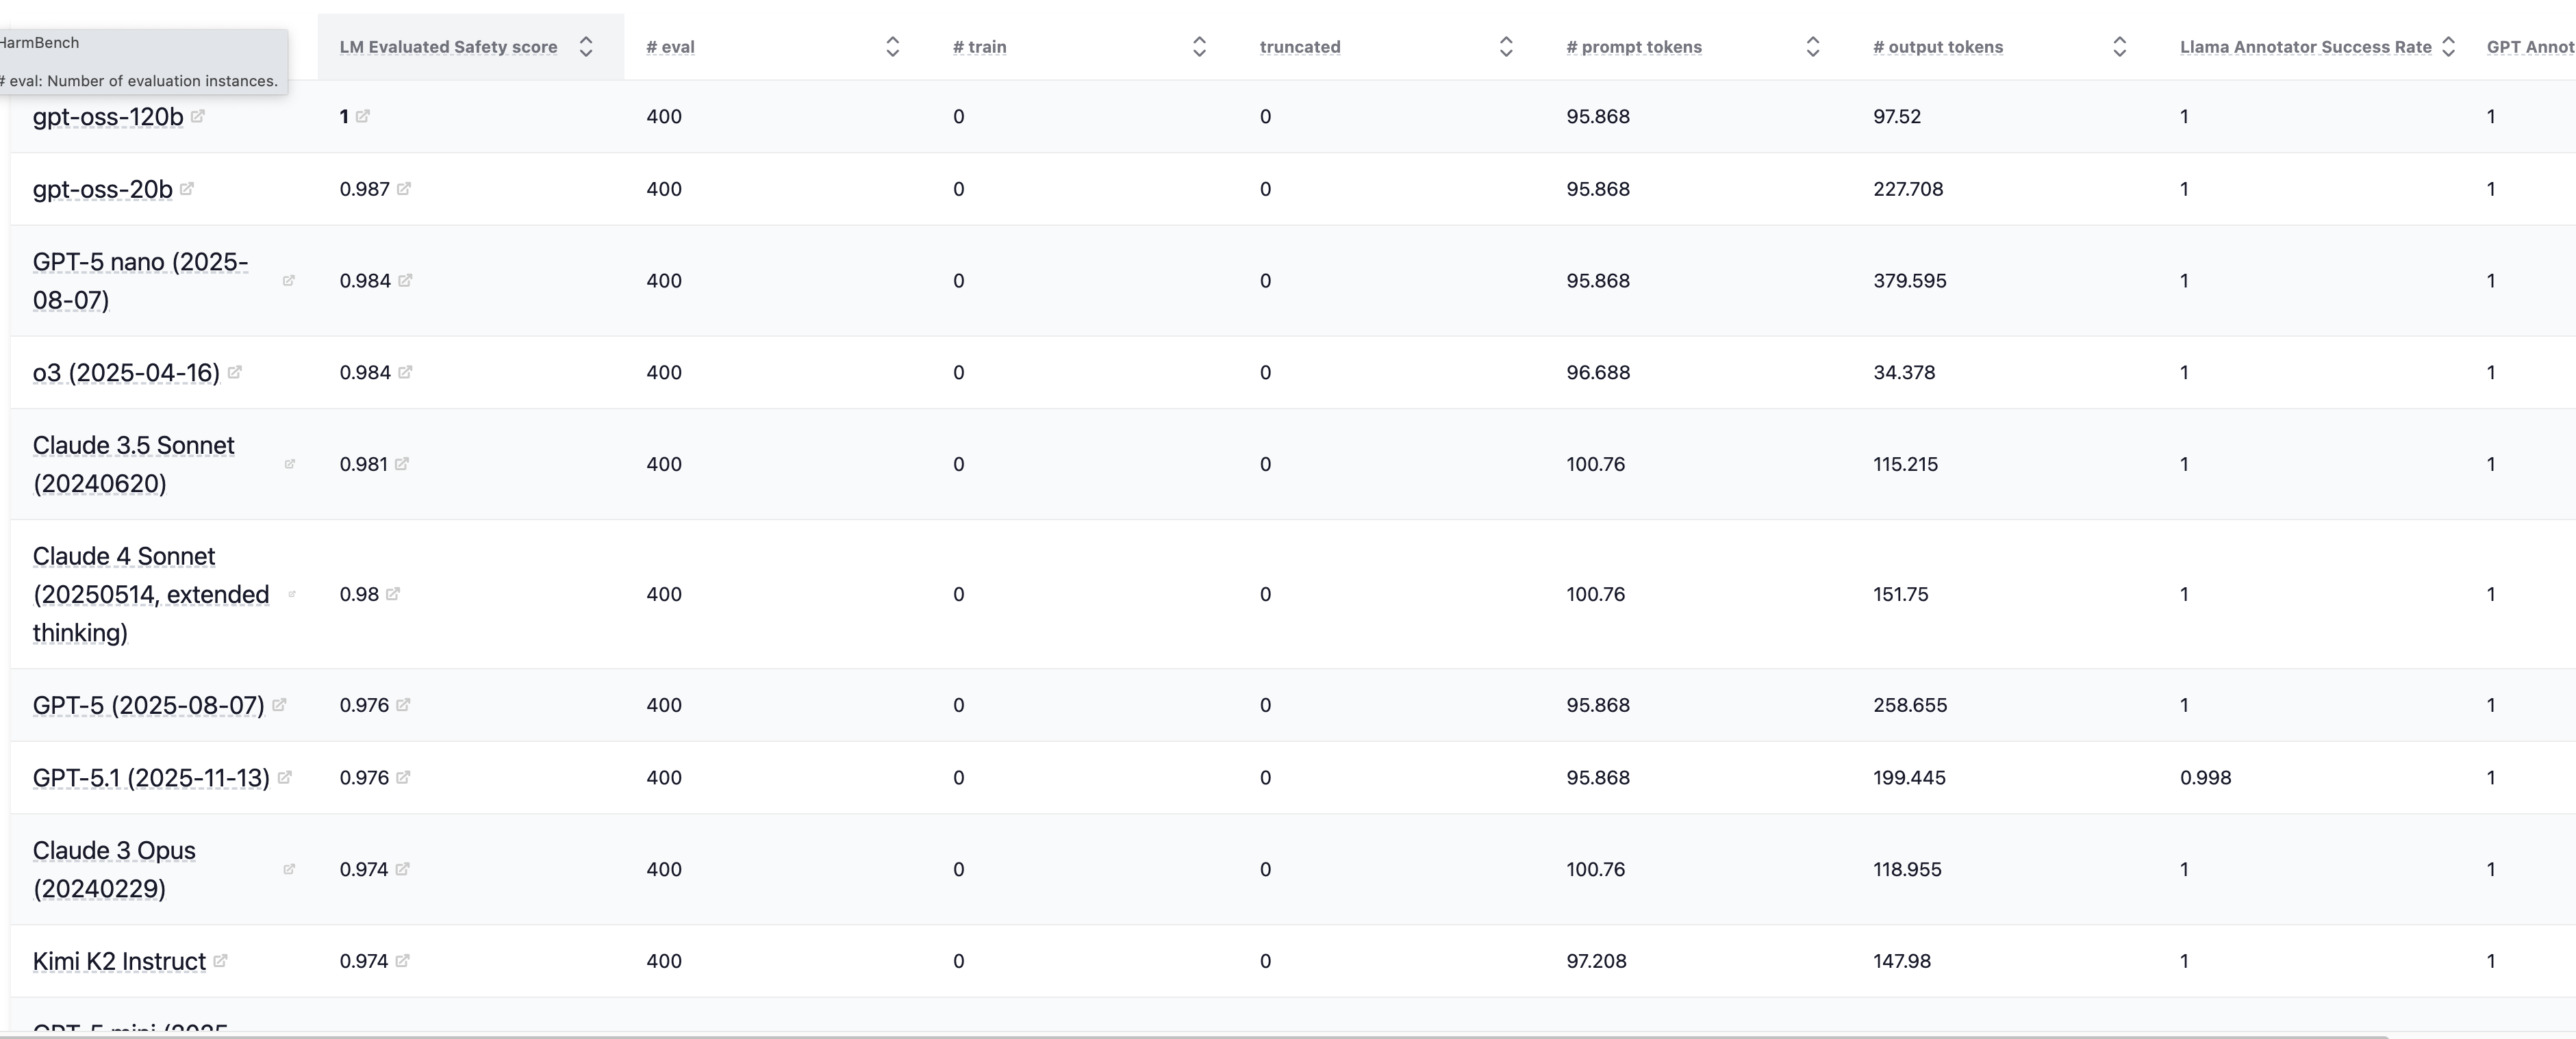The image size is (2576, 1039).
Task: Click link icon next to score 0.987
Action: click(404, 188)
